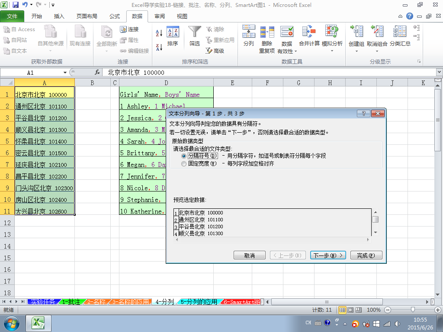Switch to the Home (开始) tab
Viewport: 443px width, 332px height.
(x=37, y=16)
